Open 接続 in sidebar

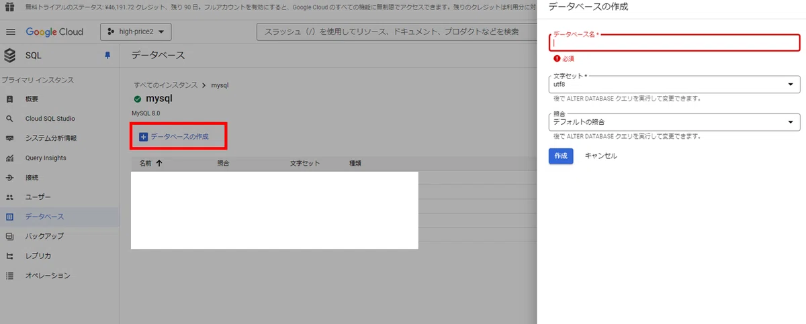tap(60, 178)
